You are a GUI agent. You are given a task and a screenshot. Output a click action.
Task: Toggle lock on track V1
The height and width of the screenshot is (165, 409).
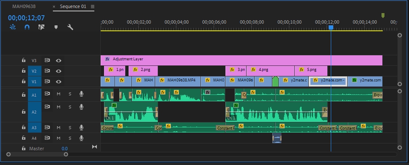pos(23,82)
